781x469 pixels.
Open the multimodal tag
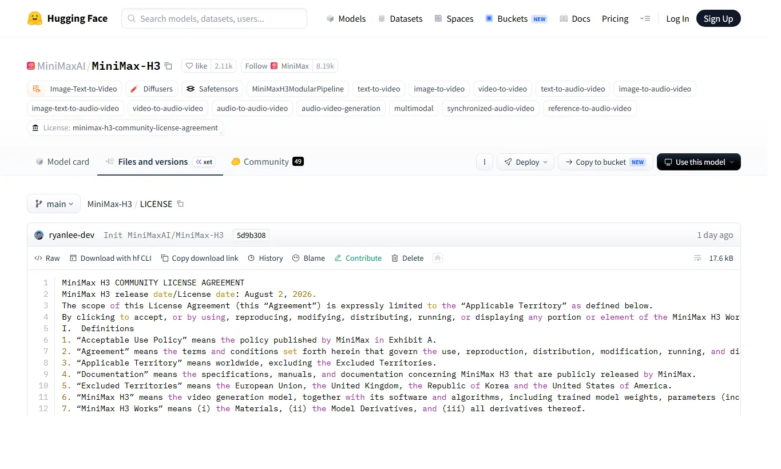[x=414, y=108]
